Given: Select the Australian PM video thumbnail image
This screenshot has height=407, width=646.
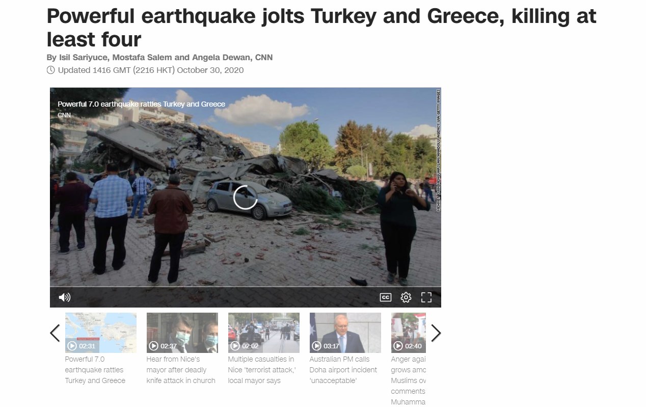Looking at the screenshot, I should (345, 333).
